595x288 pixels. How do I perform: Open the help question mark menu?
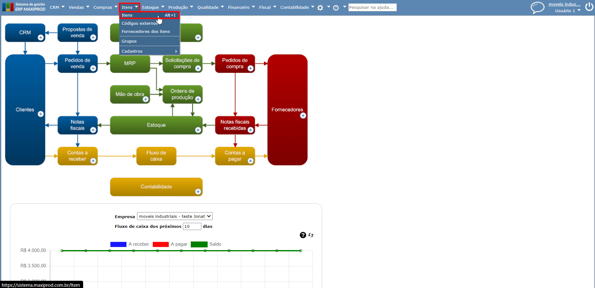(336, 8)
